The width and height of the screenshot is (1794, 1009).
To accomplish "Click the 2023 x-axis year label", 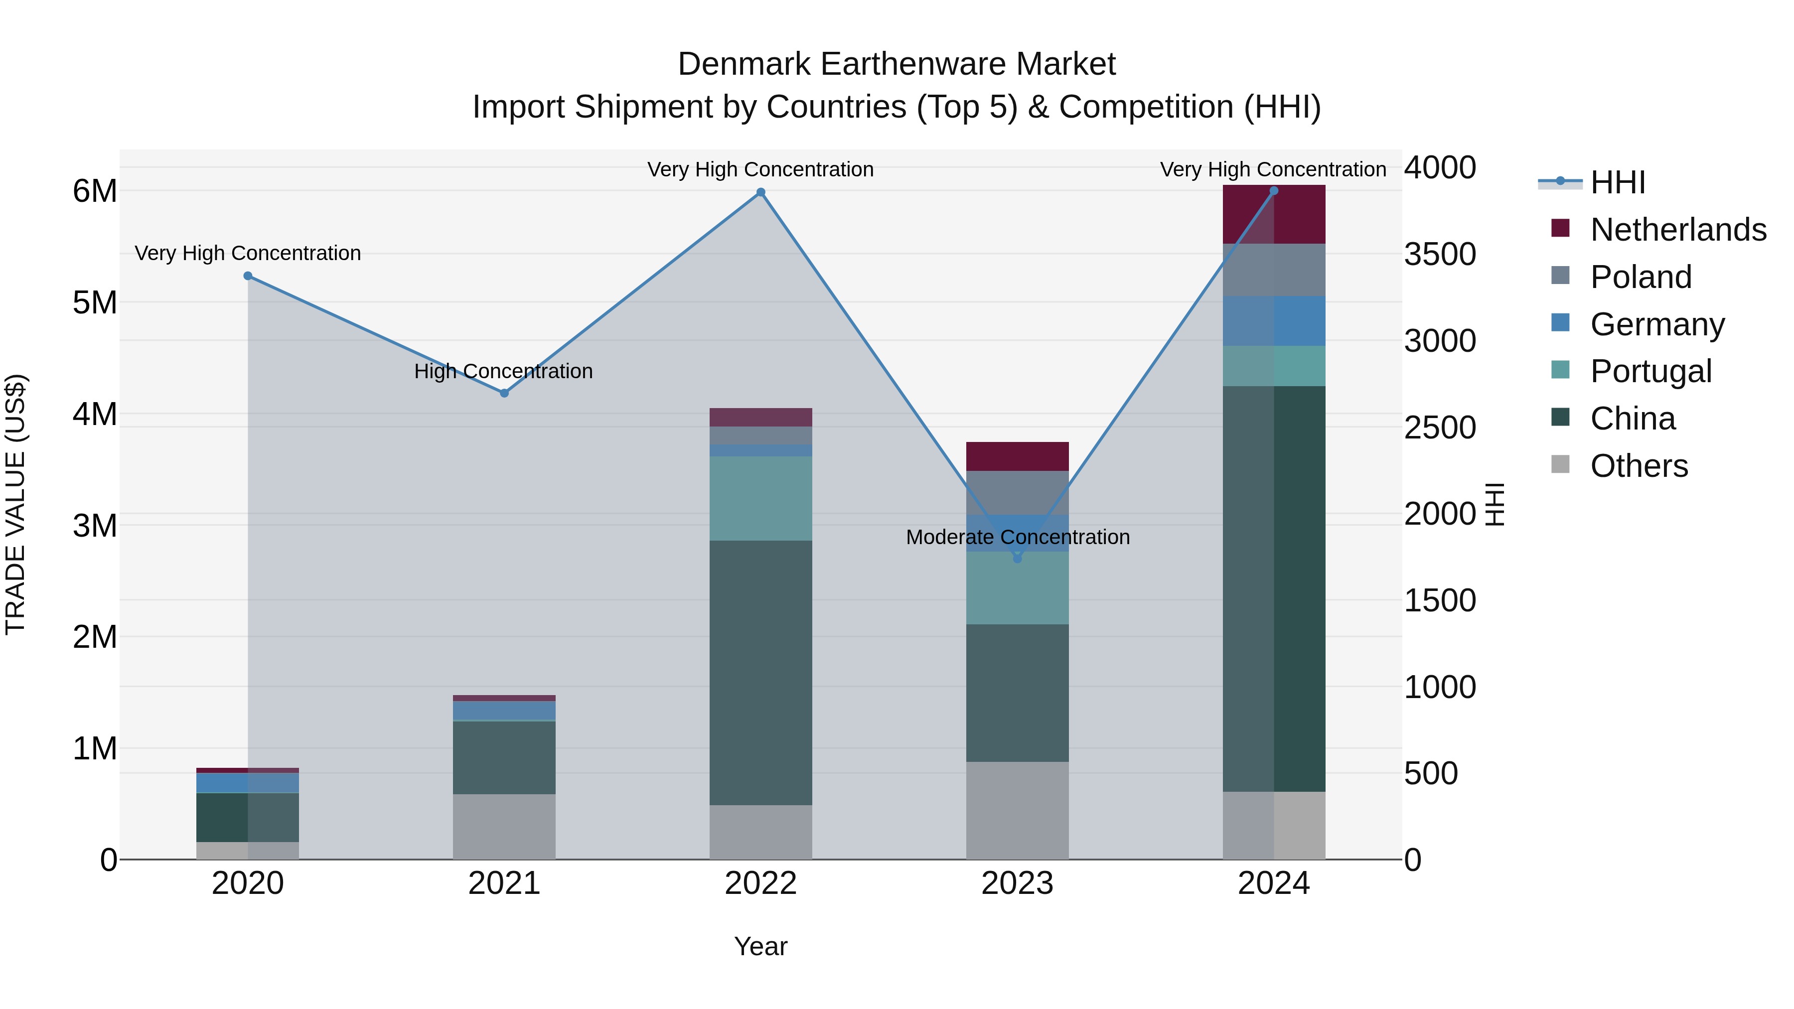I will (x=1018, y=883).
